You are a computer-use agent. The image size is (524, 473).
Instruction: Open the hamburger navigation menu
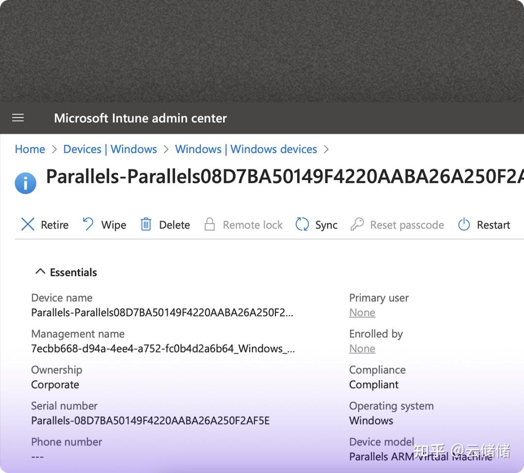(x=18, y=118)
